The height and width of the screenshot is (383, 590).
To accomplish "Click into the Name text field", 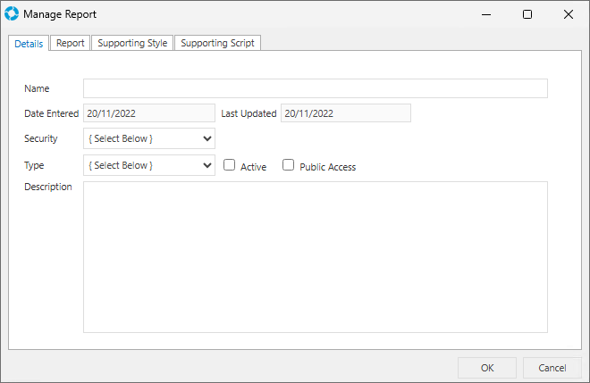I will pyautogui.click(x=315, y=88).
